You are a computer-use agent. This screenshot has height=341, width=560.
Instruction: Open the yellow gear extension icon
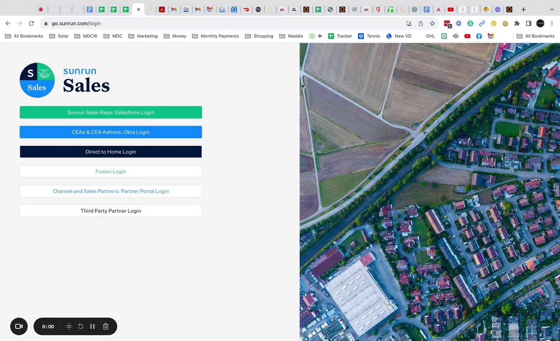point(493,23)
